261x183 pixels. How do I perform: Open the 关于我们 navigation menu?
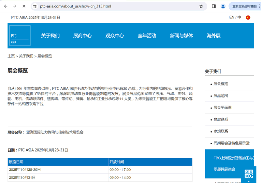pos(50,36)
